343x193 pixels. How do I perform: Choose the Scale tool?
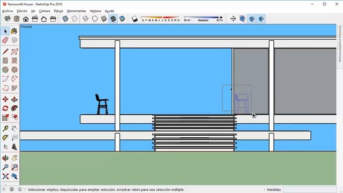coord(5,117)
